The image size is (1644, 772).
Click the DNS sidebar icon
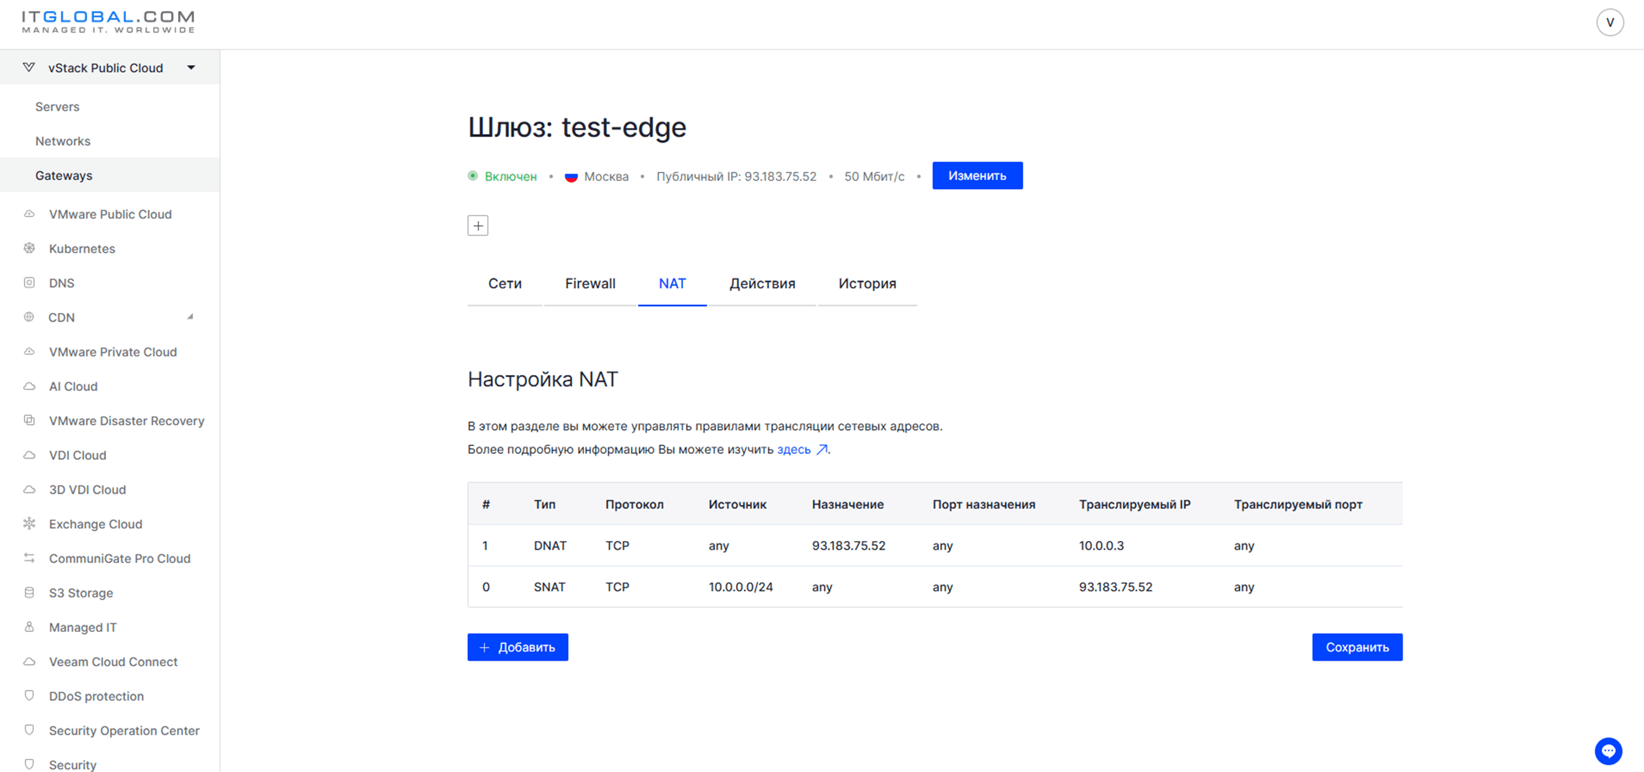[x=30, y=283]
